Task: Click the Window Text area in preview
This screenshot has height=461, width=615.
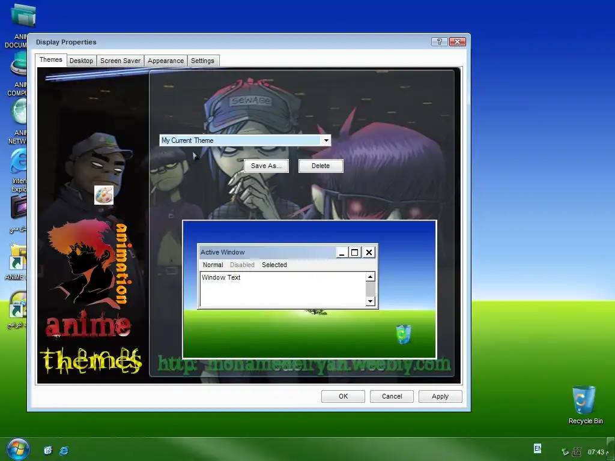Action: [x=283, y=289]
